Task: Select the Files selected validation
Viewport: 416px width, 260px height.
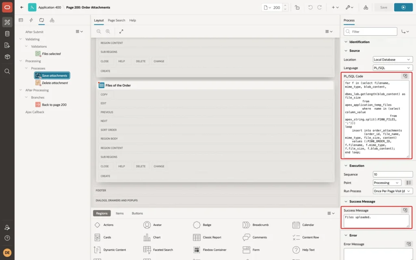Action: [x=48, y=54]
